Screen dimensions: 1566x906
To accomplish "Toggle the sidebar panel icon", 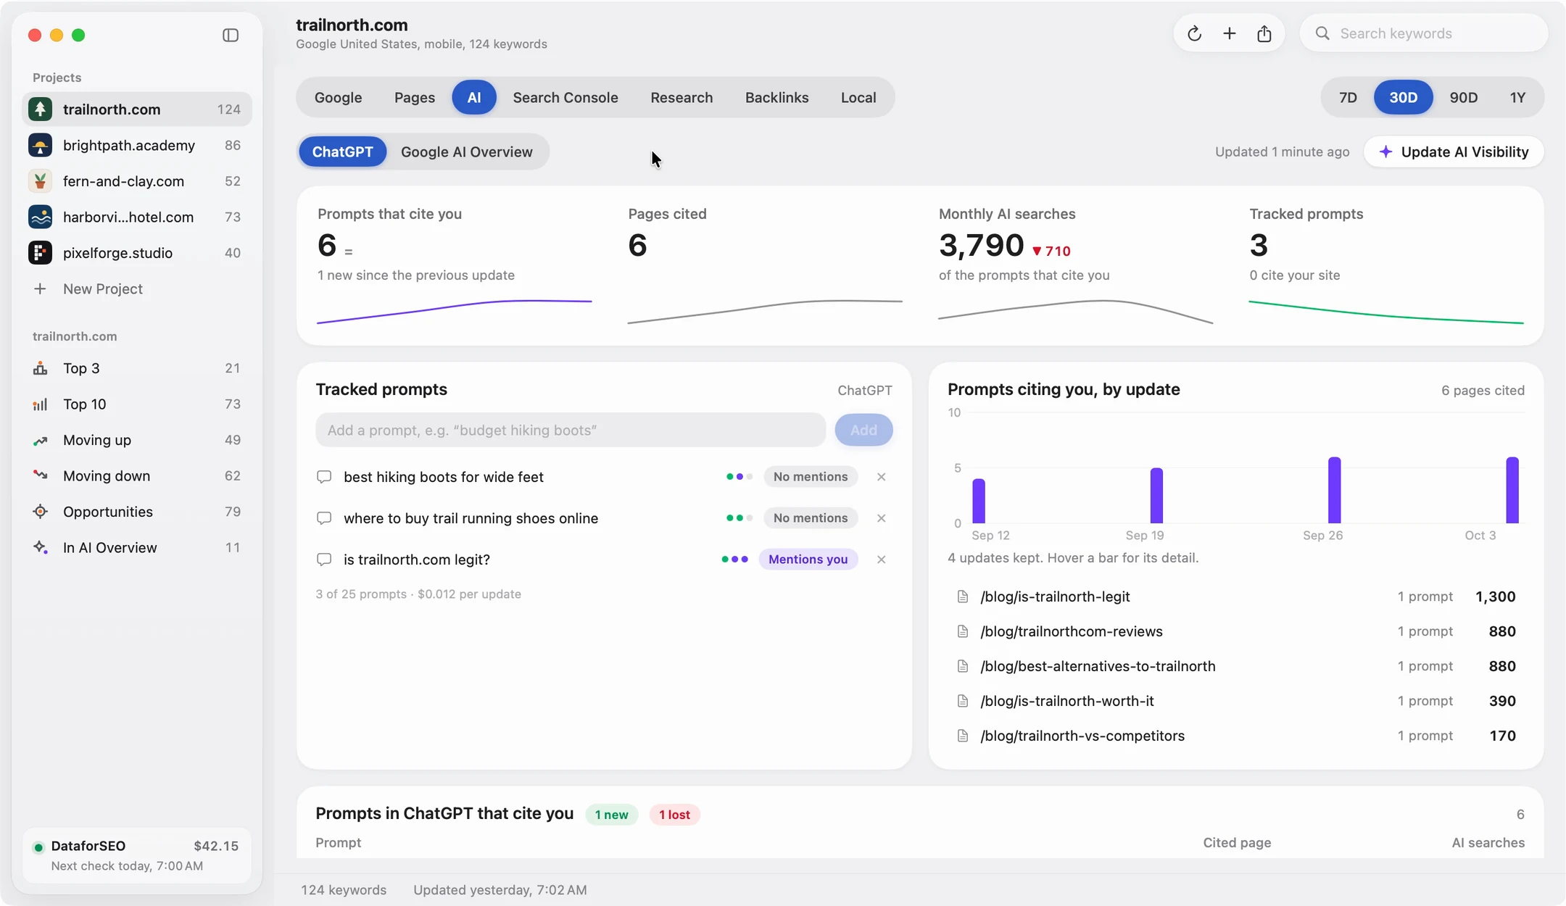I will click(x=231, y=35).
